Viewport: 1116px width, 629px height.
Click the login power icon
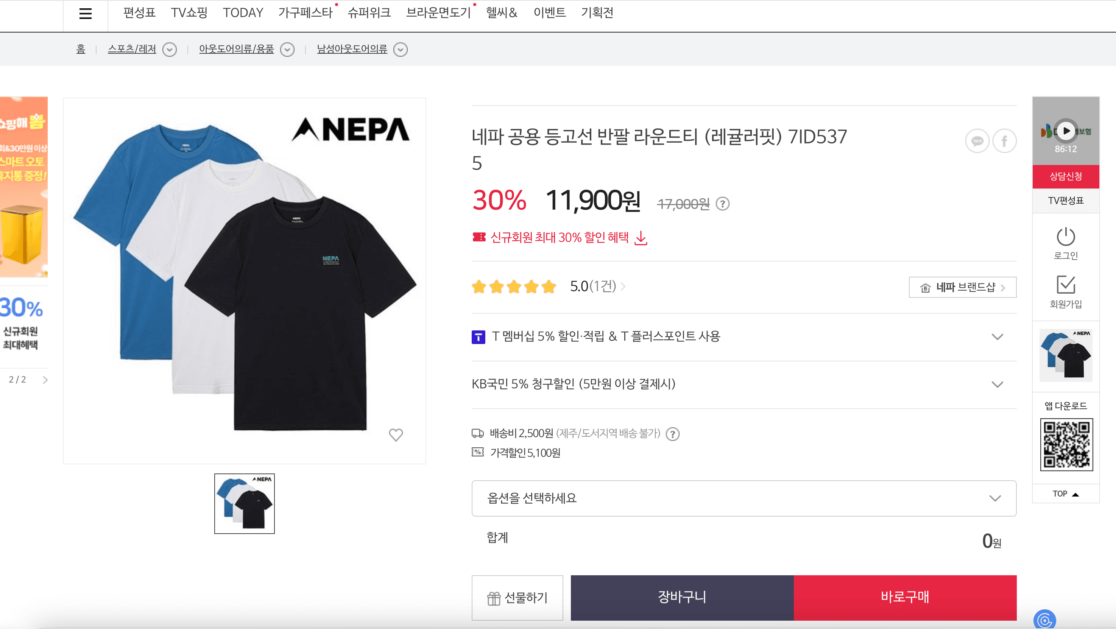pyautogui.click(x=1065, y=237)
